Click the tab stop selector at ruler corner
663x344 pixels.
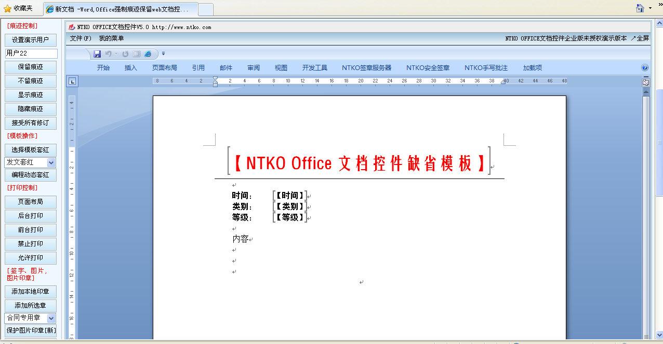pos(72,80)
